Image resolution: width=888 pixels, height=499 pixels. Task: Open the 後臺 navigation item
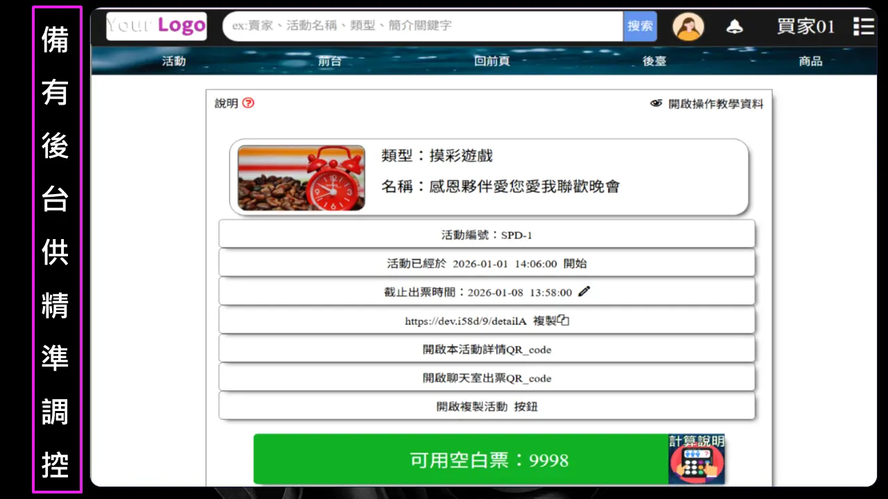click(654, 61)
